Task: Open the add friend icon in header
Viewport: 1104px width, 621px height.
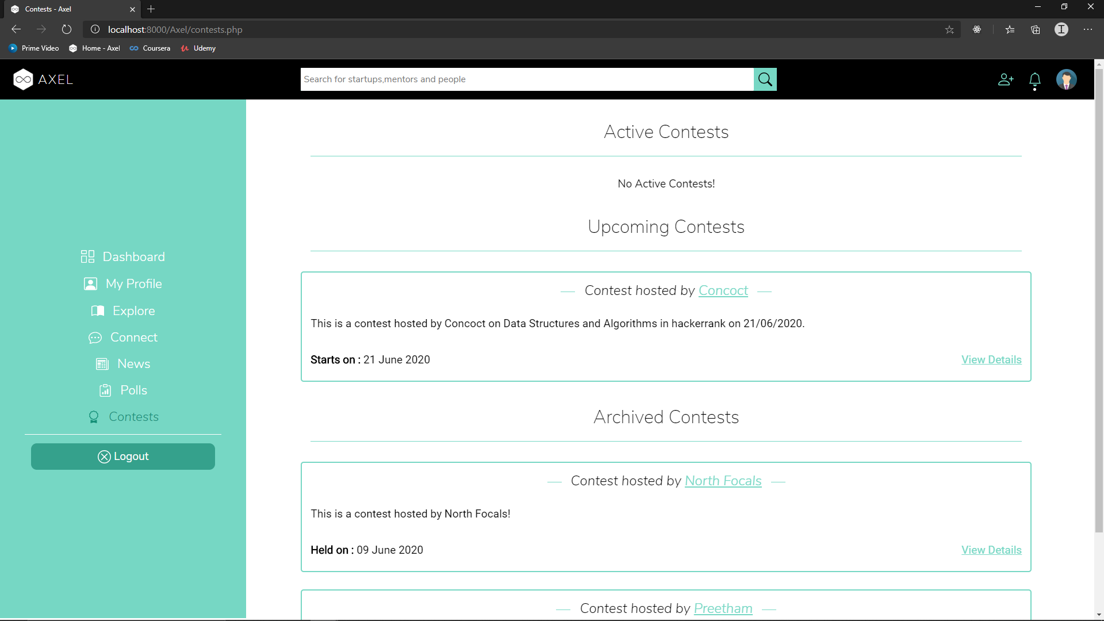Action: pos(1006,79)
